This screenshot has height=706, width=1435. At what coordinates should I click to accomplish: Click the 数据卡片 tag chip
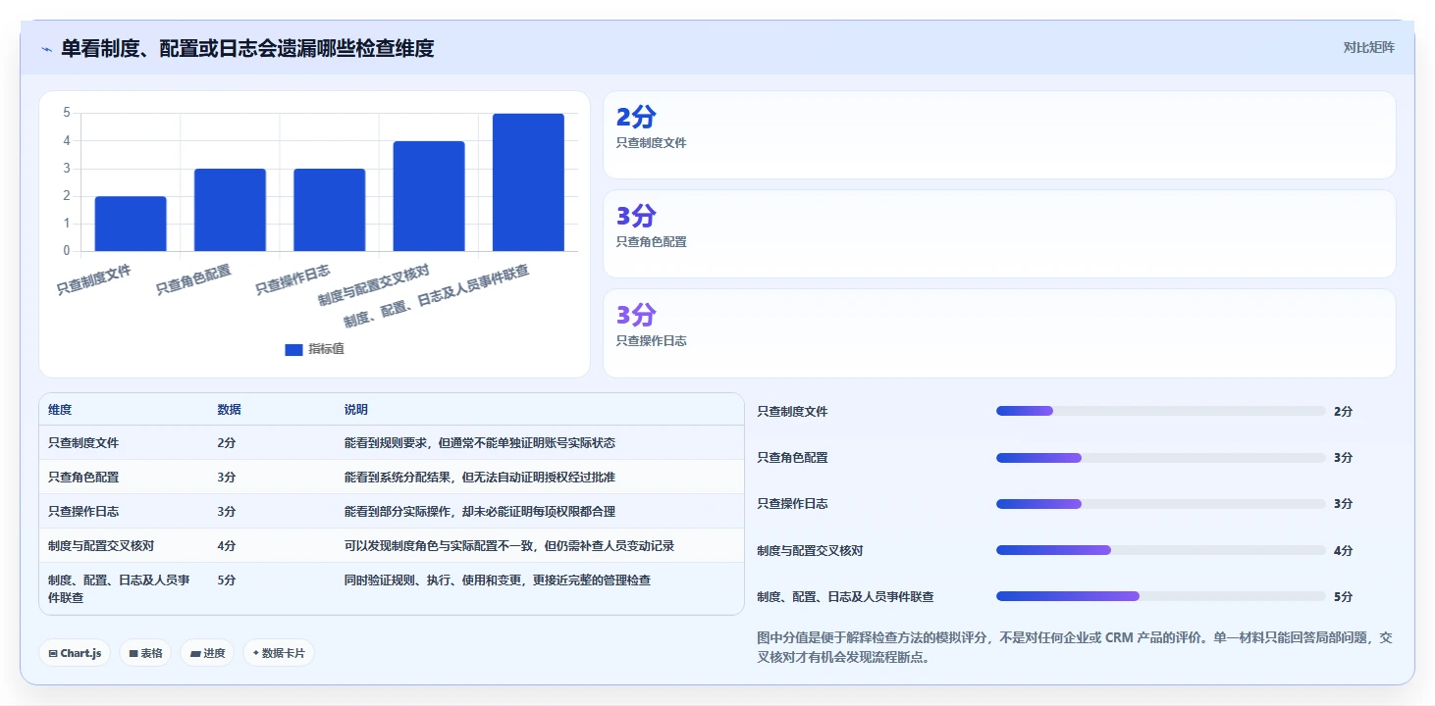point(279,653)
